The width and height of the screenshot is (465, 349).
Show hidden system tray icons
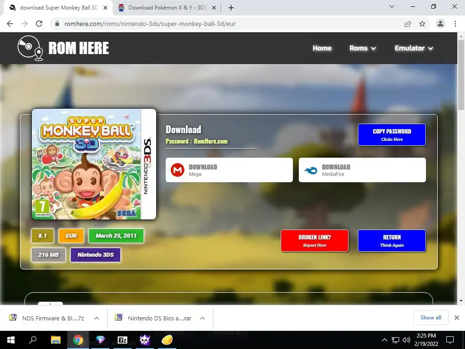point(384,340)
